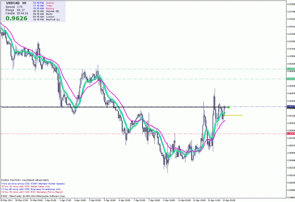Select the NewYork (L) clock row
This screenshot has height=202, width=295.
coord(46,19)
